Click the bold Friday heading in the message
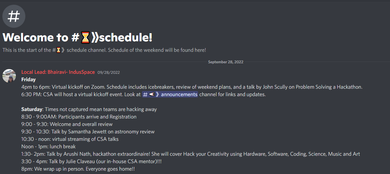 point(28,80)
